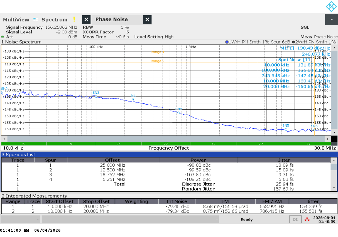Click the Power column header
338x237 pixels.
coord(198,160)
